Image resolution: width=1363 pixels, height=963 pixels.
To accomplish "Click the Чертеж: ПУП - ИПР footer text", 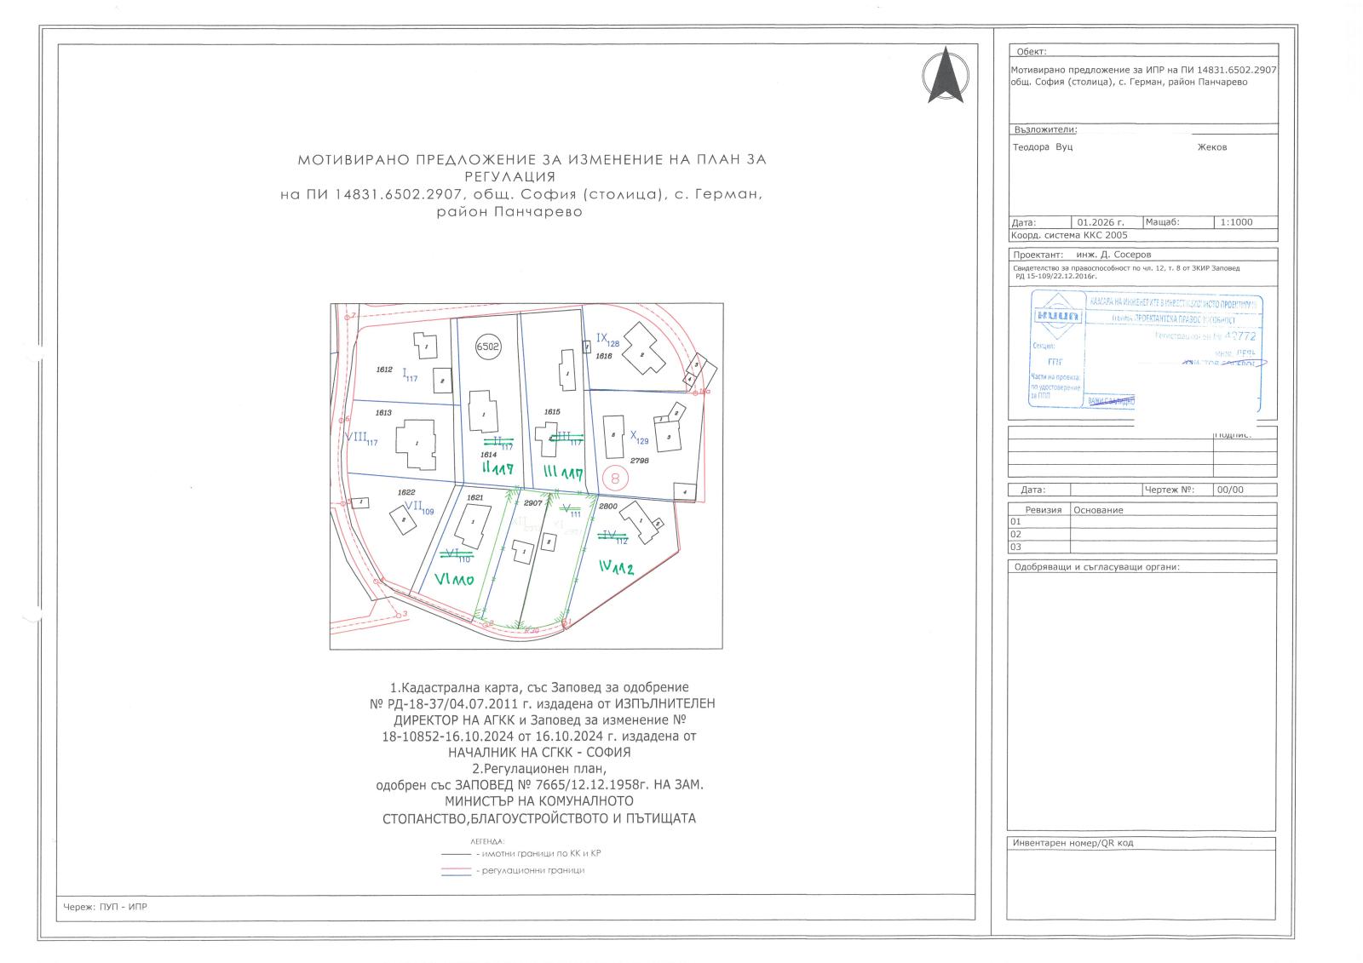I will click(x=105, y=907).
